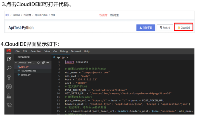Click the blue clone/download button
The image size is (204, 116).
(x=146, y=28)
